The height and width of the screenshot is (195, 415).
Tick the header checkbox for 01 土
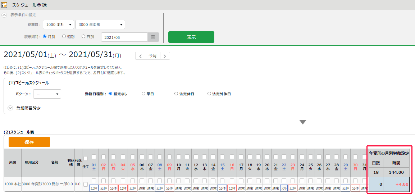(x=94, y=157)
